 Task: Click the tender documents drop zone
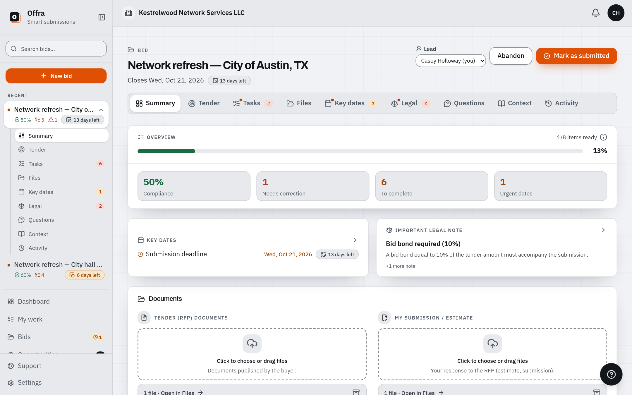click(252, 354)
